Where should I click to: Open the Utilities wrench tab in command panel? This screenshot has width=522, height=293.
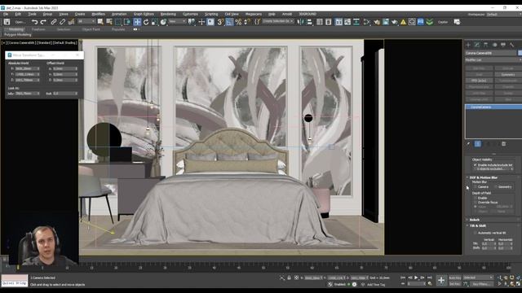(511, 45)
